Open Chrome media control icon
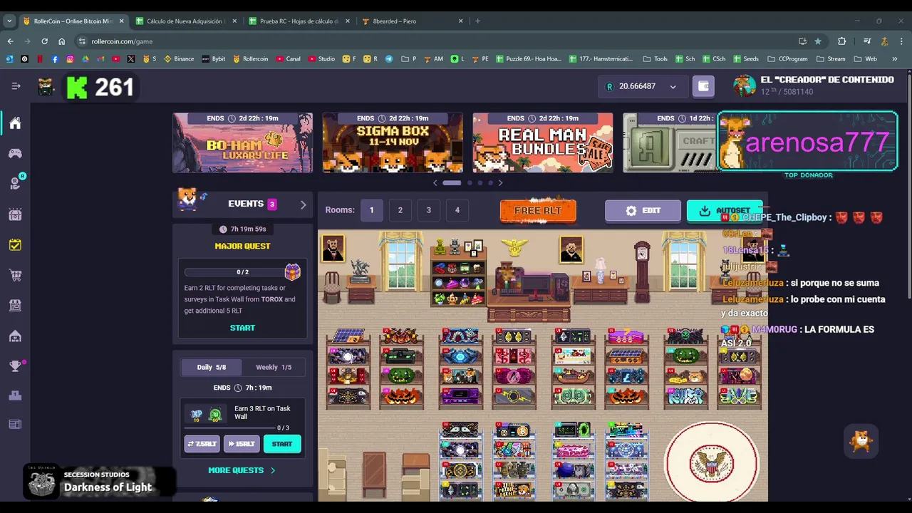This screenshot has height=513, width=912. click(x=867, y=41)
